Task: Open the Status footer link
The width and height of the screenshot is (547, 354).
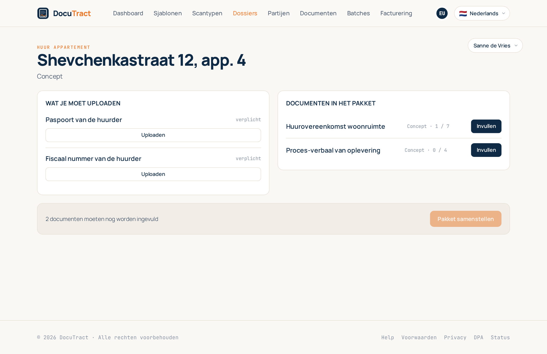Action: point(500,337)
